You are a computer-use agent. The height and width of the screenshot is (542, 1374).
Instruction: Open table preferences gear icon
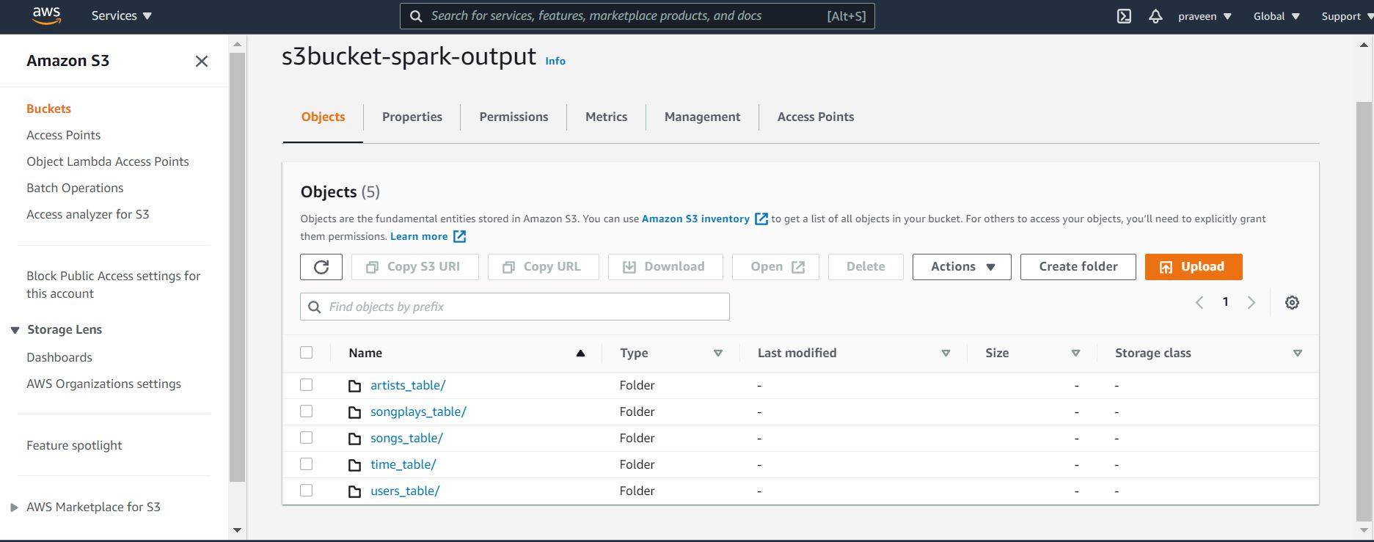coord(1292,302)
